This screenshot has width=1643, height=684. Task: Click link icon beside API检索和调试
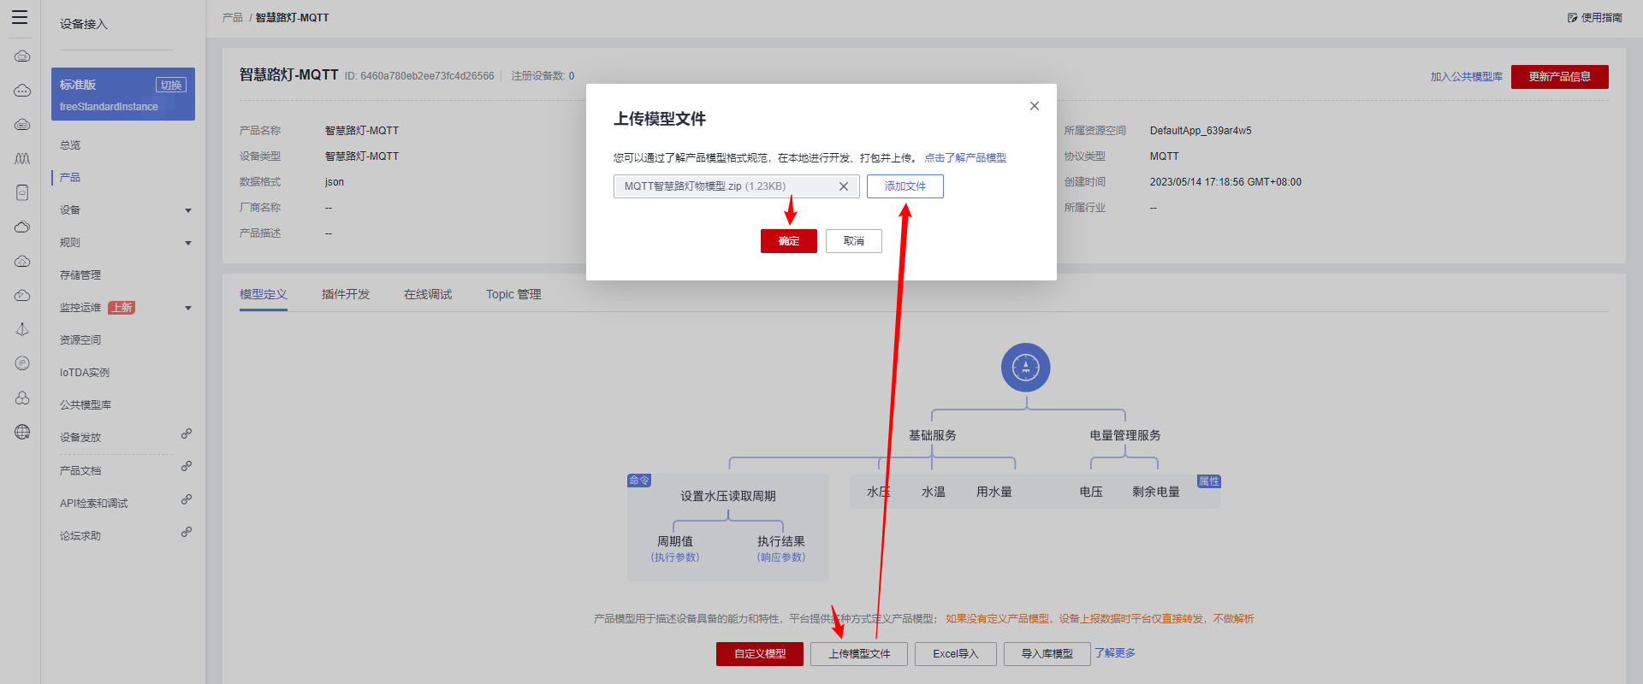point(187,499)
